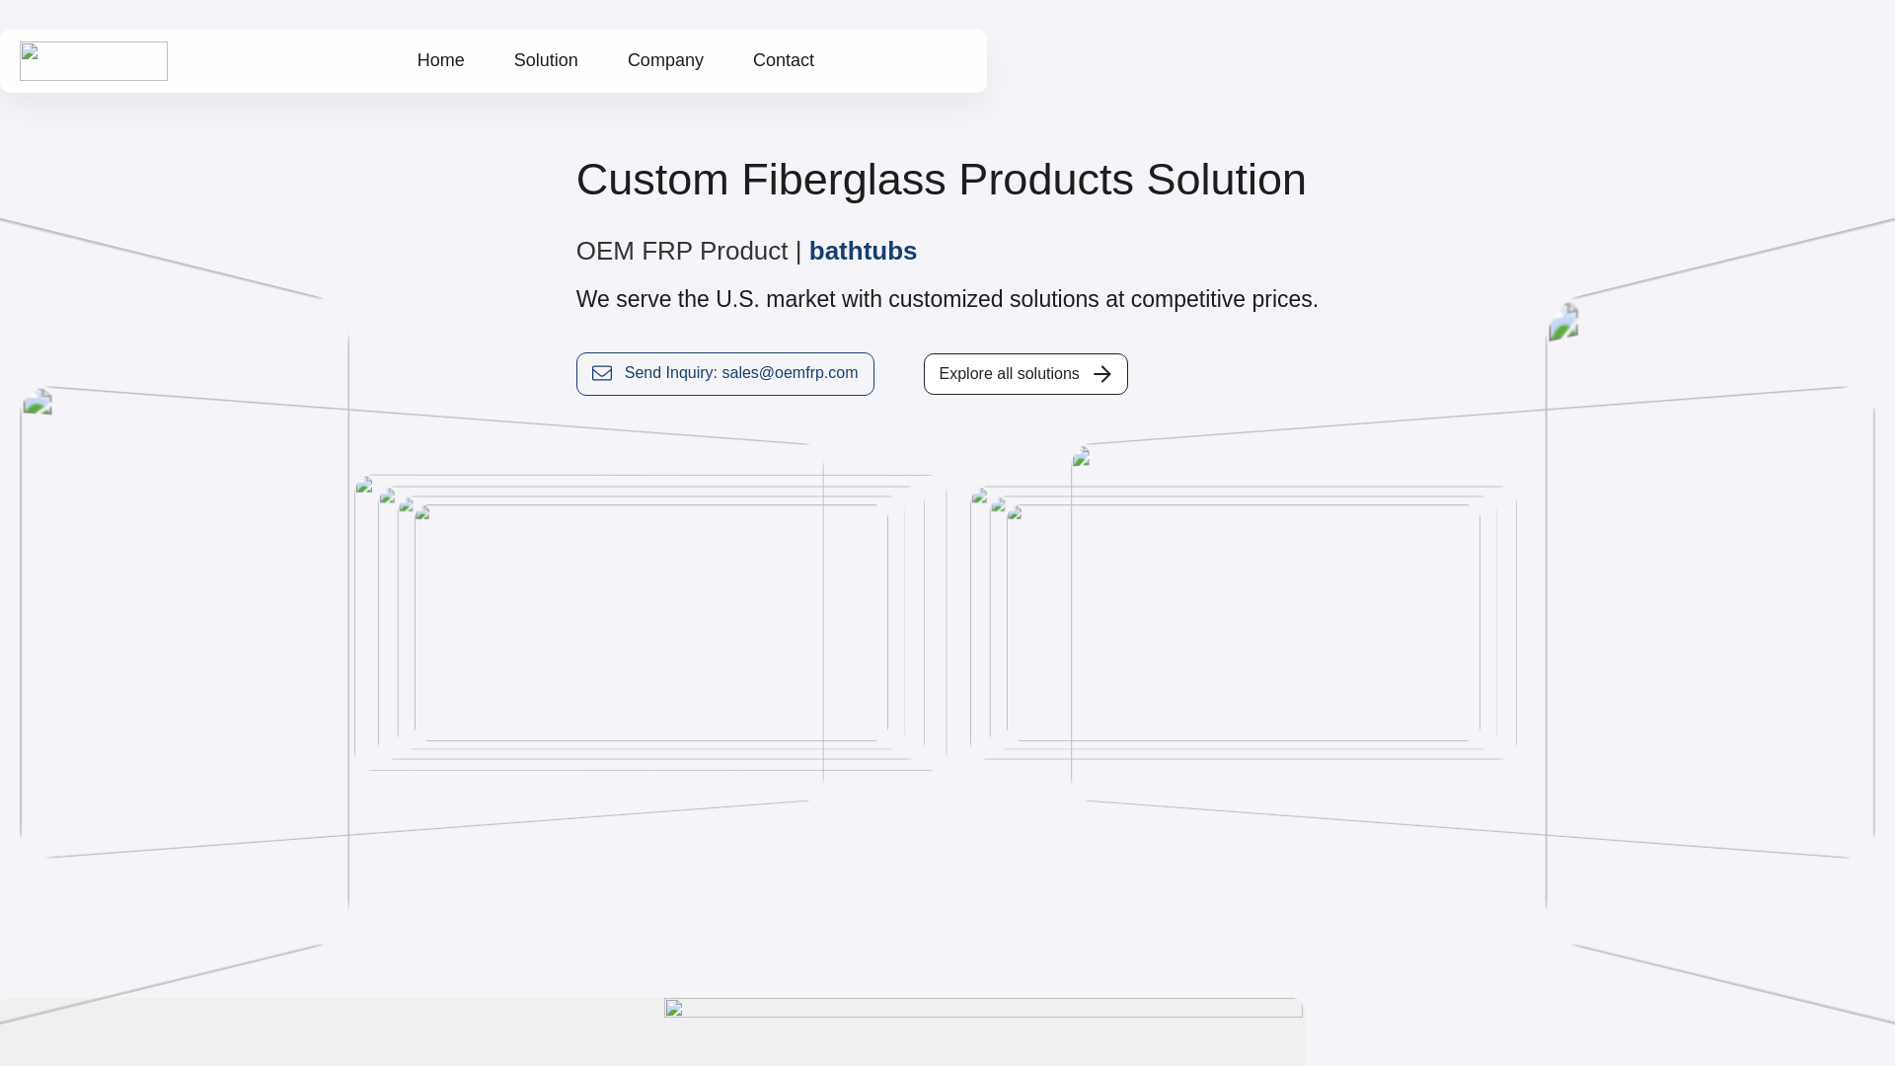Screen dimensions: 1895x1066
Task: Click the Explore all solutions button
Action: click(x=1025, y=374)
